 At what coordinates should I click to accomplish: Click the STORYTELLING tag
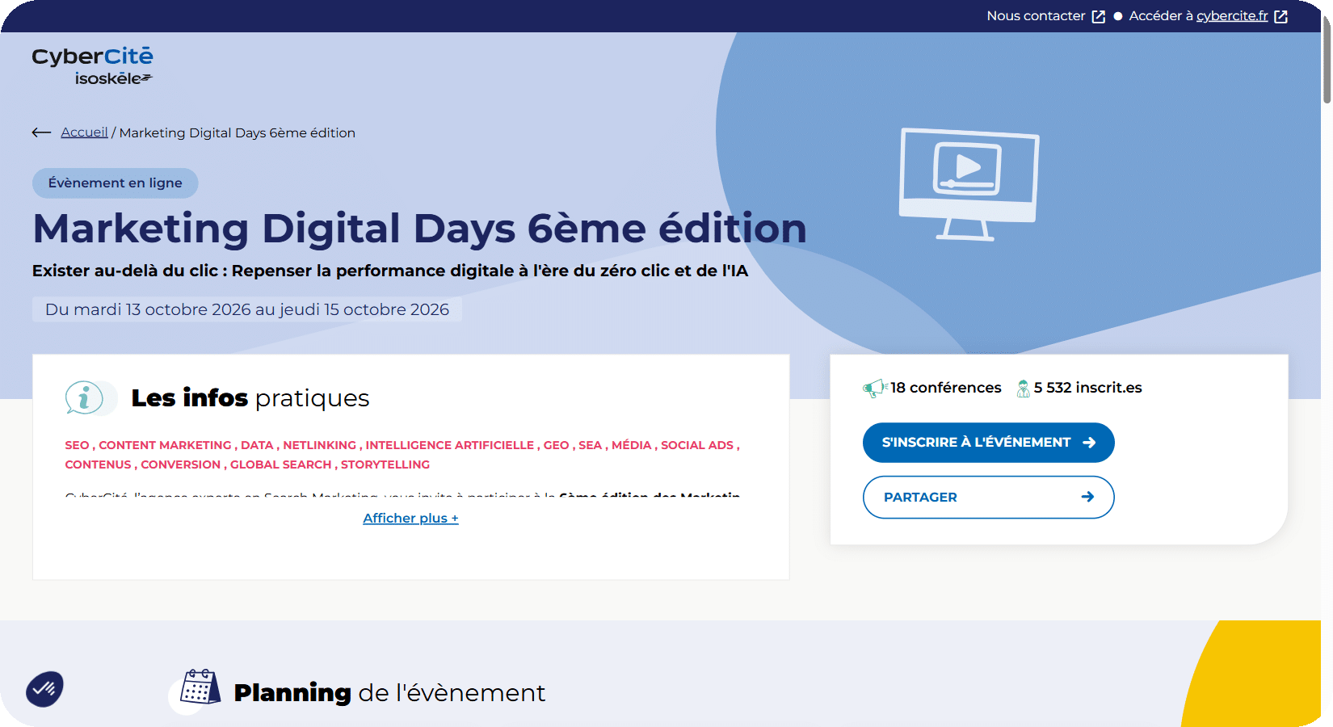coord(385,464)
